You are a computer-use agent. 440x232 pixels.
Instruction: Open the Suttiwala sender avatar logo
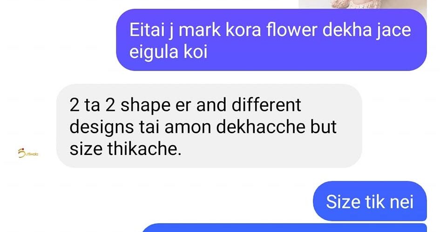point(28,153)
